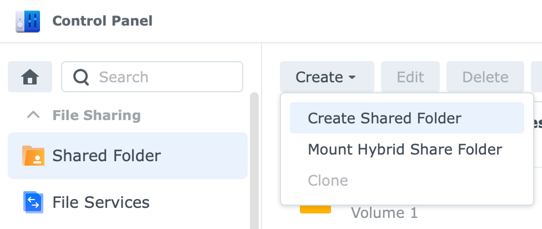Select the Volume 1 folder row text
542x229 pixels.
[384, 213]
